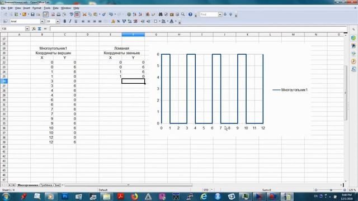Toggle AutoSpellcheck button

pos(77,15)
